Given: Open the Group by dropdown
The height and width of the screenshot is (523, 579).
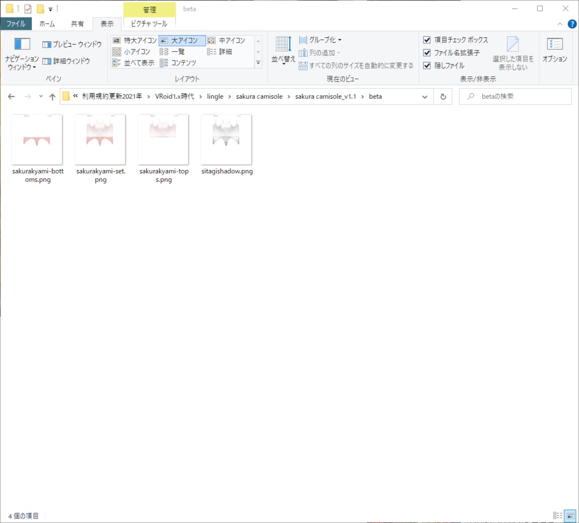Looking at the screenshot, I should (320, 40).
